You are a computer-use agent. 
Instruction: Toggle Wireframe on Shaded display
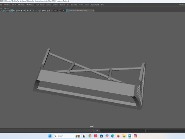(x=17, y=10)
